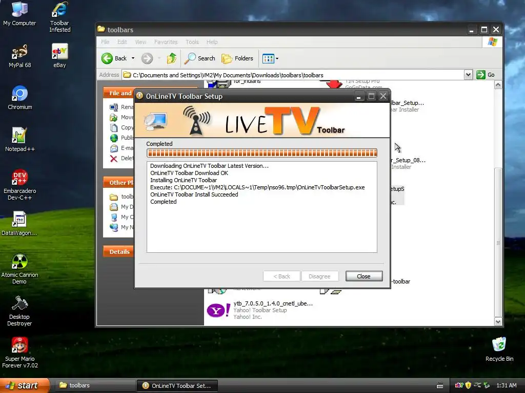The image size is (525, 393).
Task: Launch MyPal 68 browser icon
Action: point(19,55)
